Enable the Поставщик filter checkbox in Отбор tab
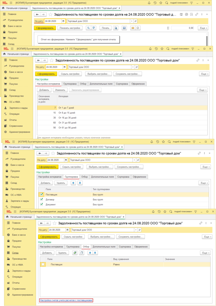Viewport: 216px width, 306px height. (x=43, y=264)
